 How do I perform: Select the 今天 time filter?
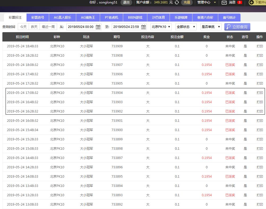pos(23,27)
